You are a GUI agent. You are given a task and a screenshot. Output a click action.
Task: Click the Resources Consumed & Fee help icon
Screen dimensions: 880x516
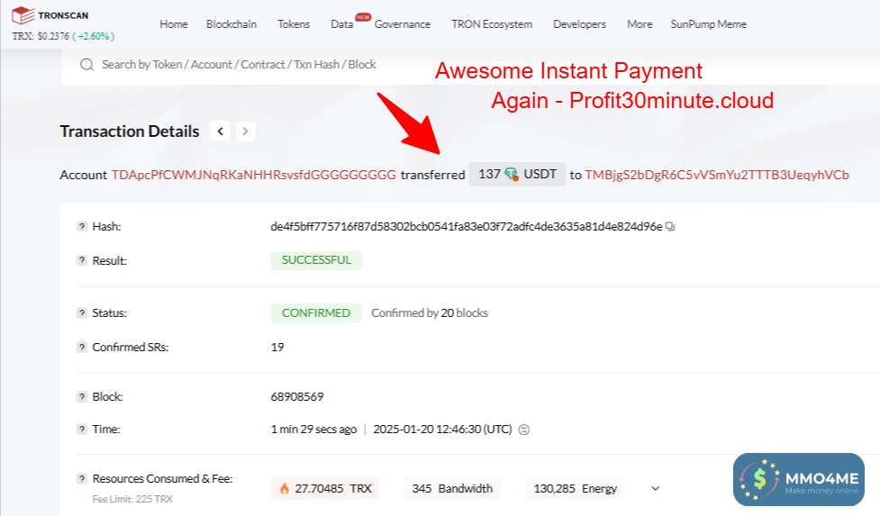coord(82,478)
